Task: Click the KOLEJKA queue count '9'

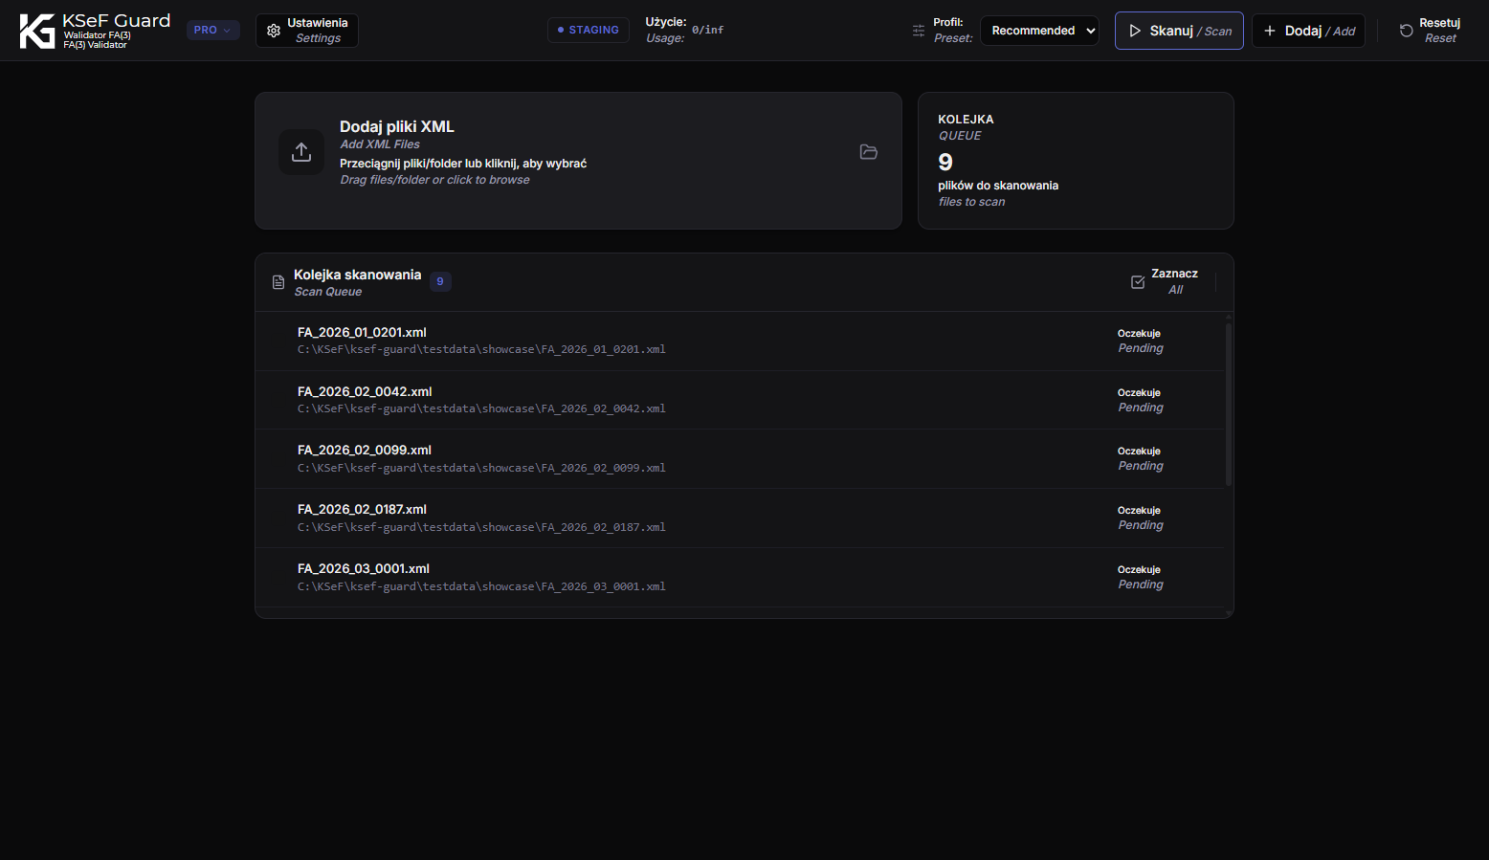Action: point(945,162)
